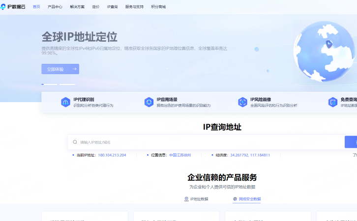Switch to the second banner slide indicator
The image size is (357, 221).
67,84
